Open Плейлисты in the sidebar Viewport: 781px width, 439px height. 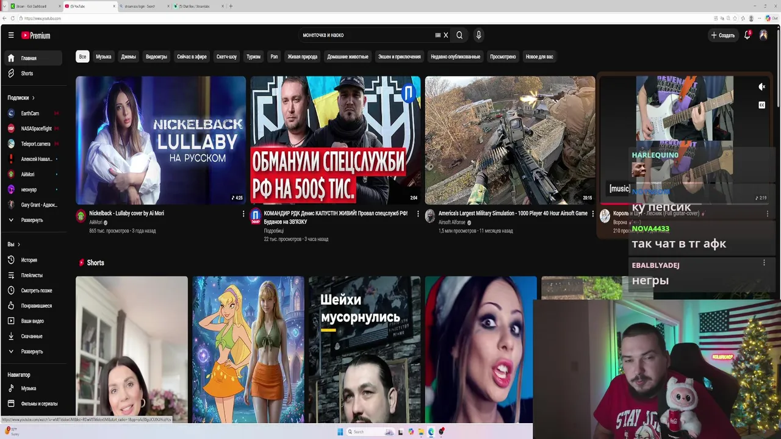pos(34,275)
